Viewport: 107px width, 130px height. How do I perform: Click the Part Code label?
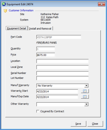pos(16,37)
